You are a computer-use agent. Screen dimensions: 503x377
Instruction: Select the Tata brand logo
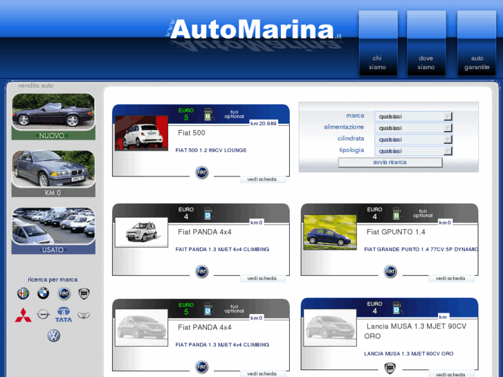pyautogui.click(x=64, y=315)
